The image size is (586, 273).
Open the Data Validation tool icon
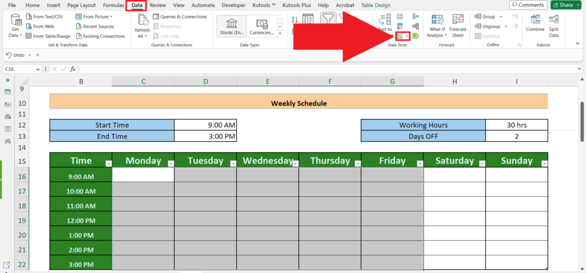tap(400, 36)
